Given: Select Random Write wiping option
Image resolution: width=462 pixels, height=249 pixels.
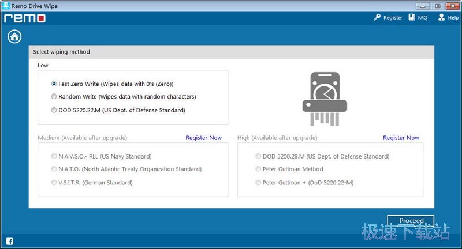Looking at the screenshot, I should click(54, 97).
